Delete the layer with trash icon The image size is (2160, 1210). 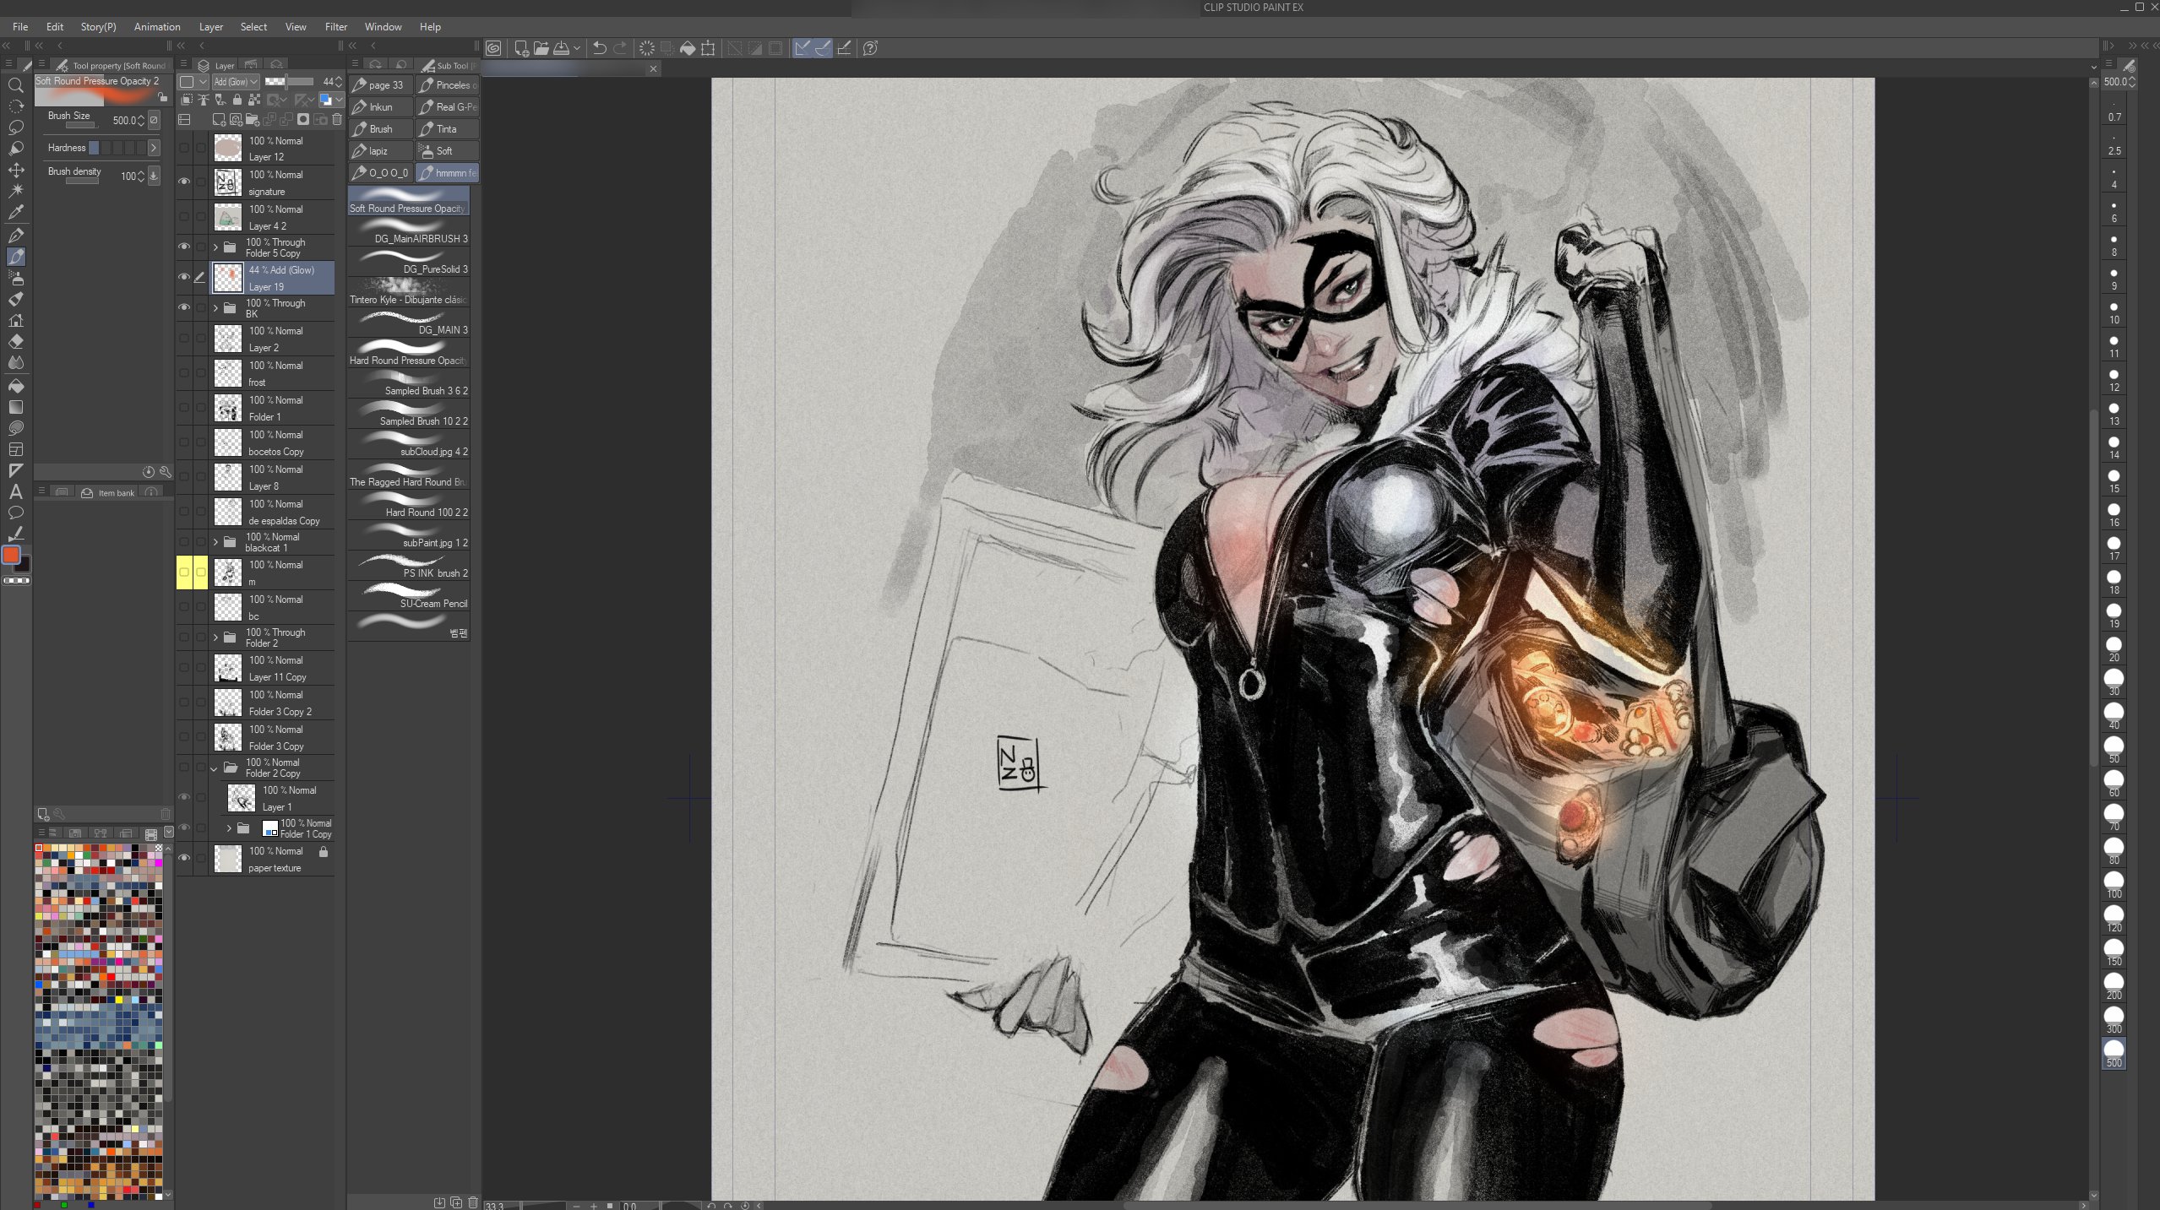pos(337,120)
